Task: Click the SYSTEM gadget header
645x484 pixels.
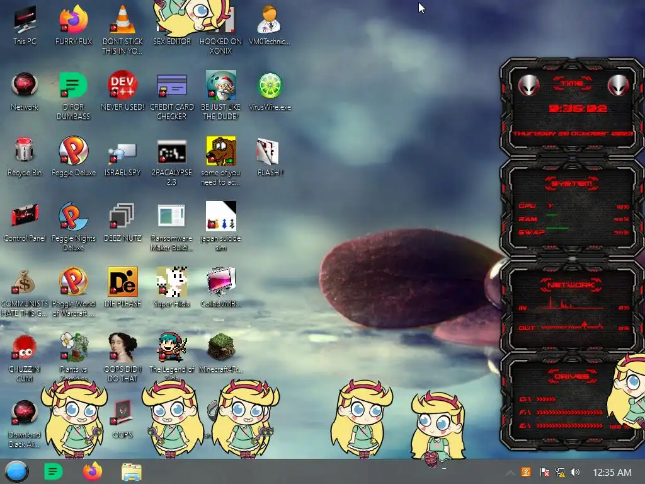Action: 572,183
